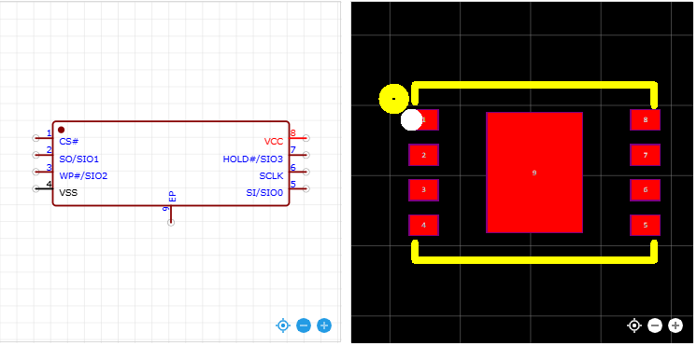Click the SCLK pin label

pyautogui.click(x=271, y=176)
